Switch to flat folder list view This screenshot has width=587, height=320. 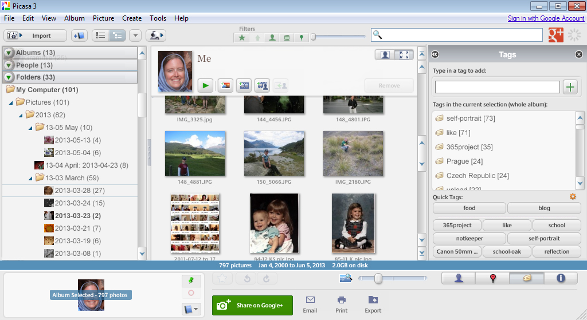pos(101,35)
